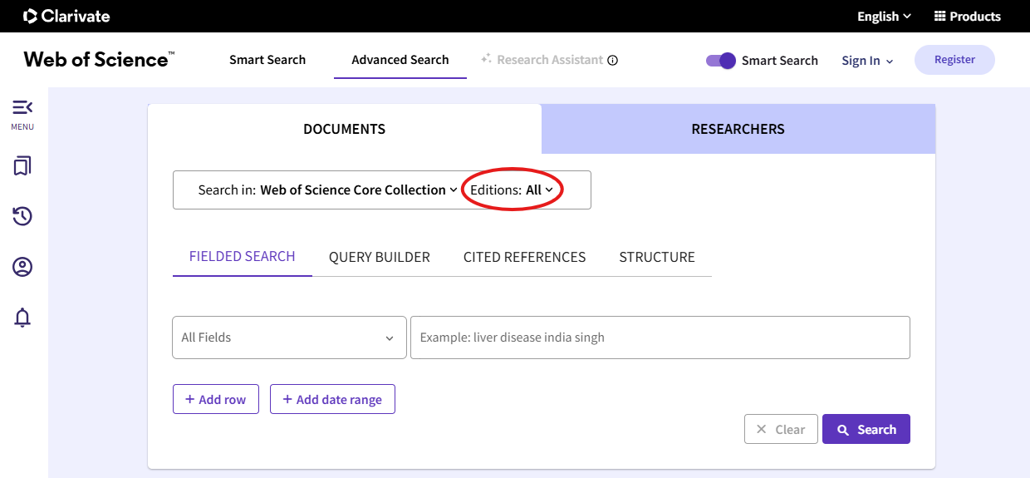Change language from English dropdown
This screenshot has height=478, width=1030.
click(x=884, y=17)
